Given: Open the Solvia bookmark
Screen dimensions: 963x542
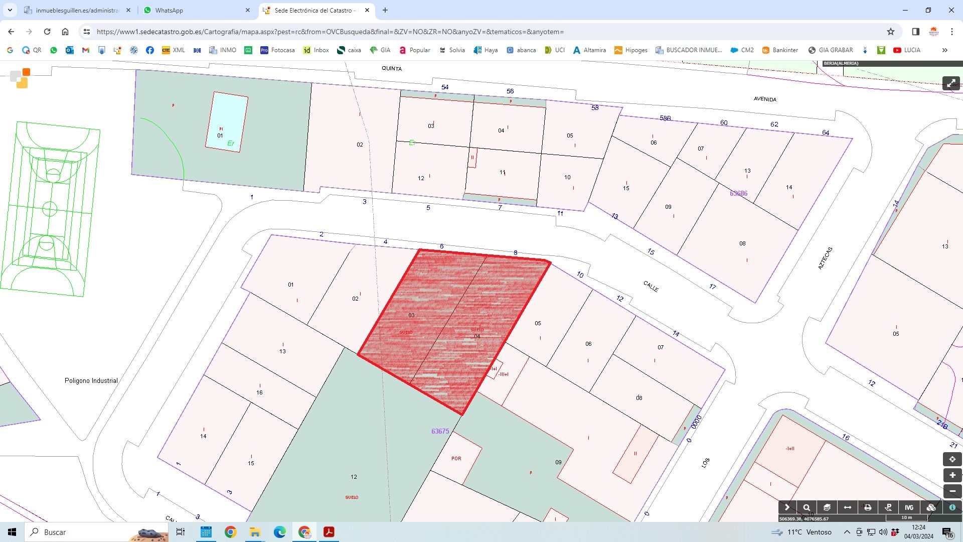Looking at the screenshot, I should coord(452,50).
